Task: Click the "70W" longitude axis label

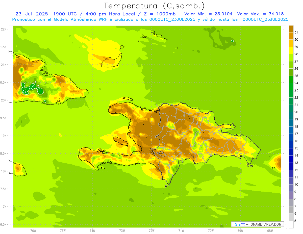Action: 211,230
